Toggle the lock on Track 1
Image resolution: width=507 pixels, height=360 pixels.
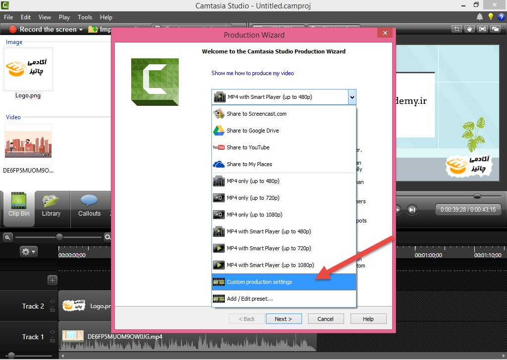click(x=52, y=340)
